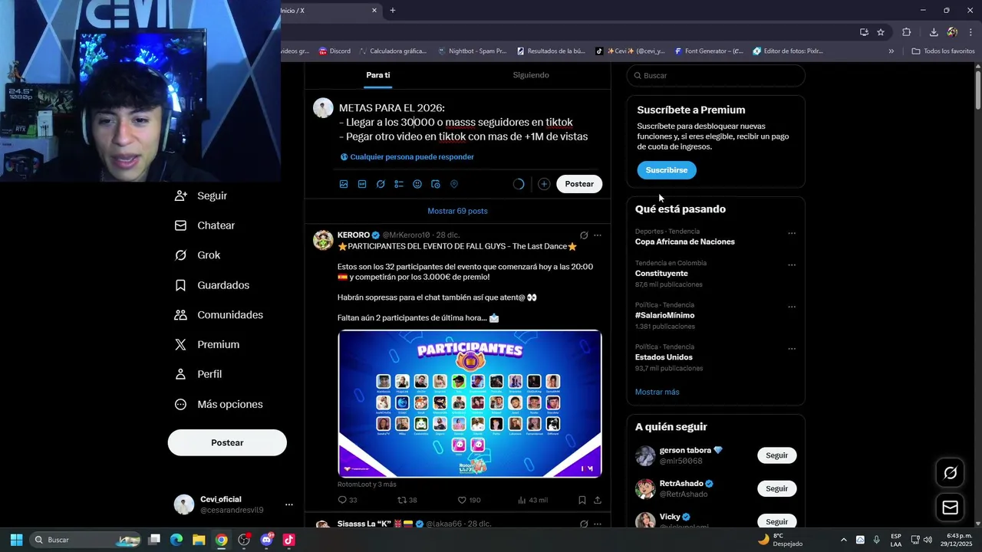The height and width of the screenshot is (552, 982).
Task: Follow RetrAshado
Action: pos(776,488)
